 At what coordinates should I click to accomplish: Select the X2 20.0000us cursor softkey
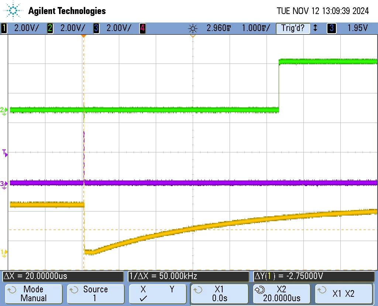(x=282, y=294)
